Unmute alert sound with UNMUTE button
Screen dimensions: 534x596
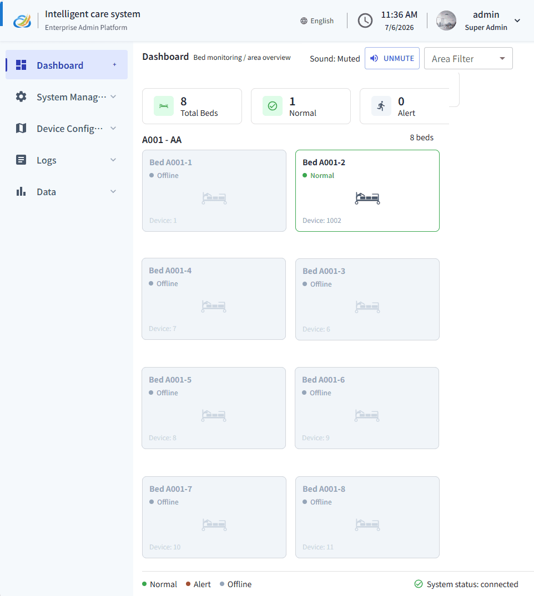tap(392, 58)
